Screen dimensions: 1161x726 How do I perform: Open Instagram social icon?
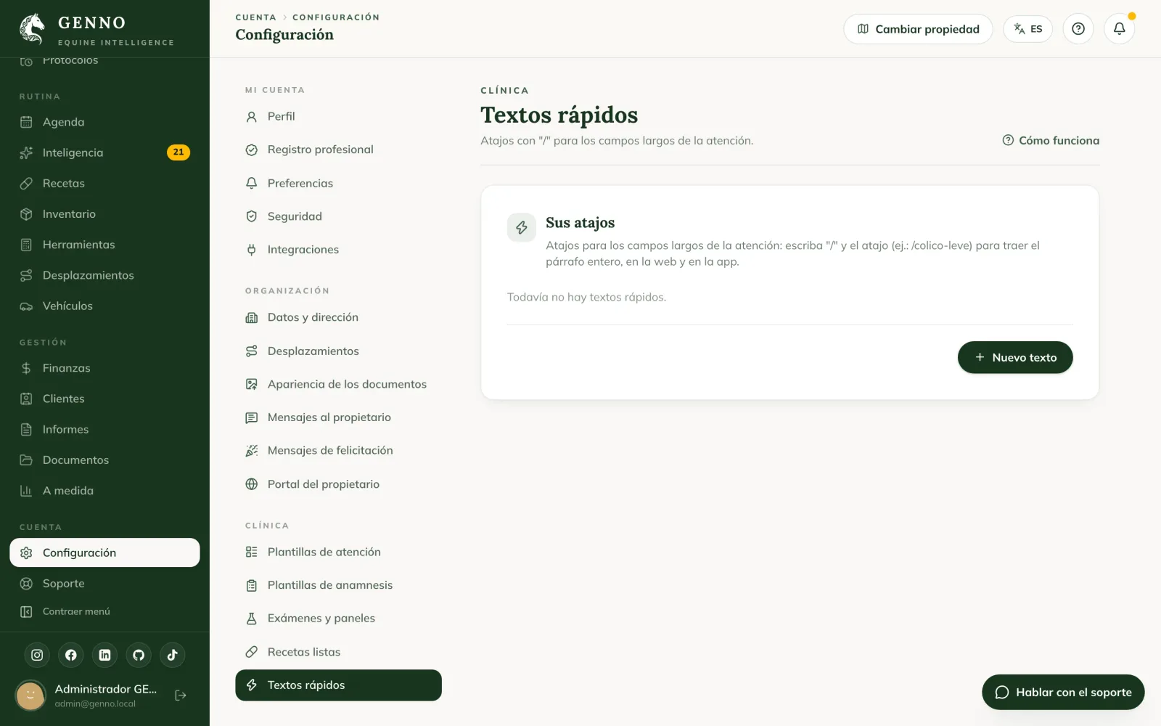click(x=37, y=655)
